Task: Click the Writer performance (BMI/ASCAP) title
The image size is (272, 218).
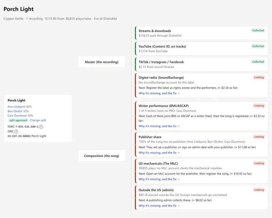Action: click(x=164, y=106)
